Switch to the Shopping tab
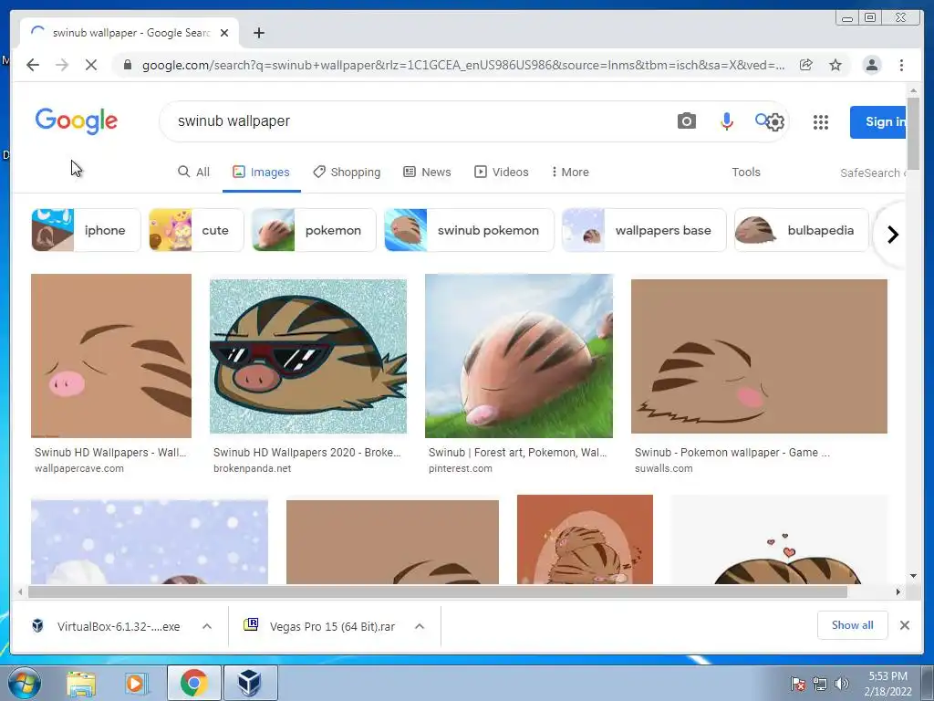Viewport: 934px width, 701px height. (347, 172)
